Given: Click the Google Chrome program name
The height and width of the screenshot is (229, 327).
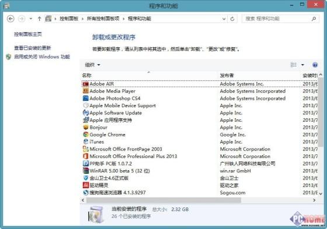Looking at the screenshot, I should point(107,135).
